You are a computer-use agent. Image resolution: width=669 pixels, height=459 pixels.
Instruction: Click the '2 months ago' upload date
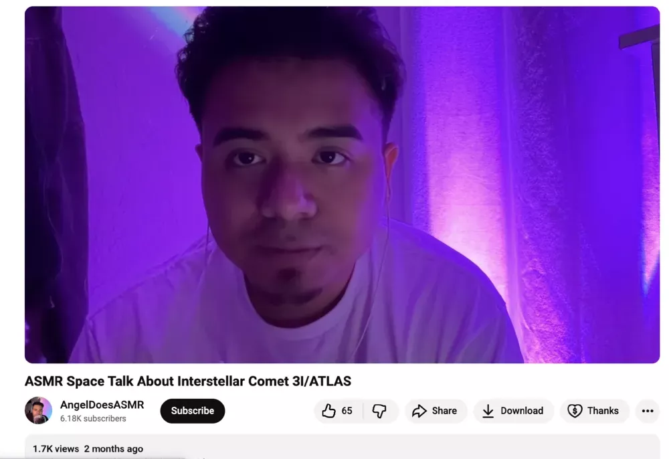click(114, 449)
